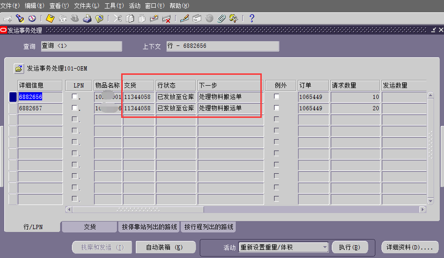Check the 例外 checkbox in first row
The height and width of the screenshot is (258, 444).
click(x=276, y=97)
